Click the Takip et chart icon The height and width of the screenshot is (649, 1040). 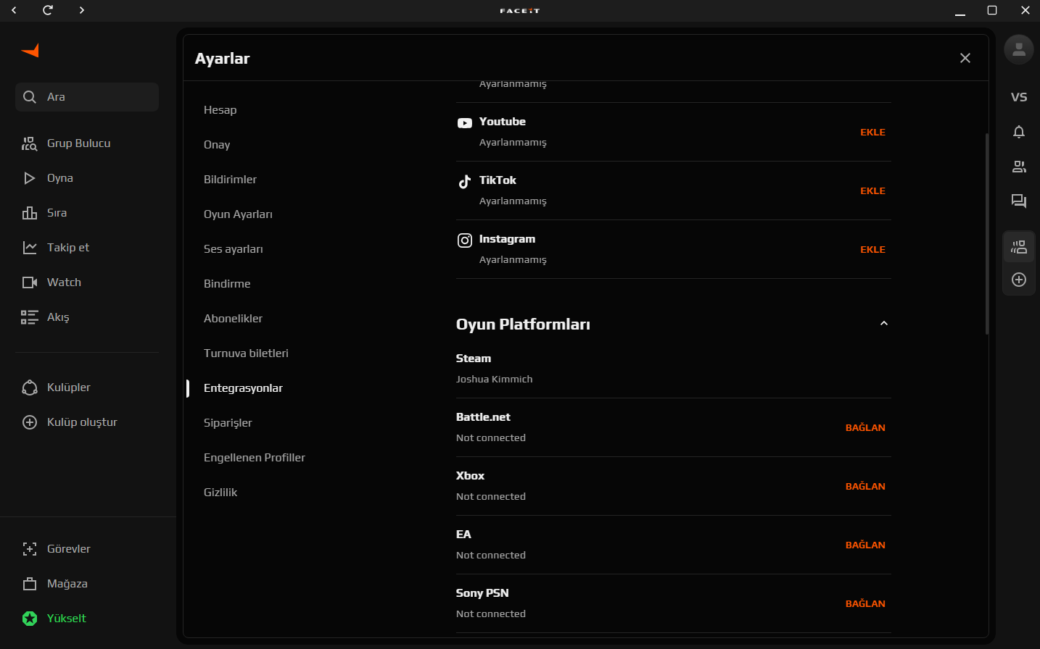[30, 248]
